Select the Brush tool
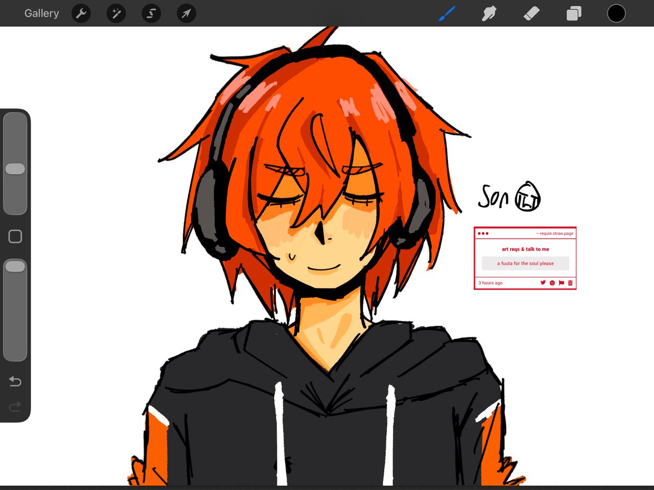Screen dimensions: 654x490 [447, 13]
